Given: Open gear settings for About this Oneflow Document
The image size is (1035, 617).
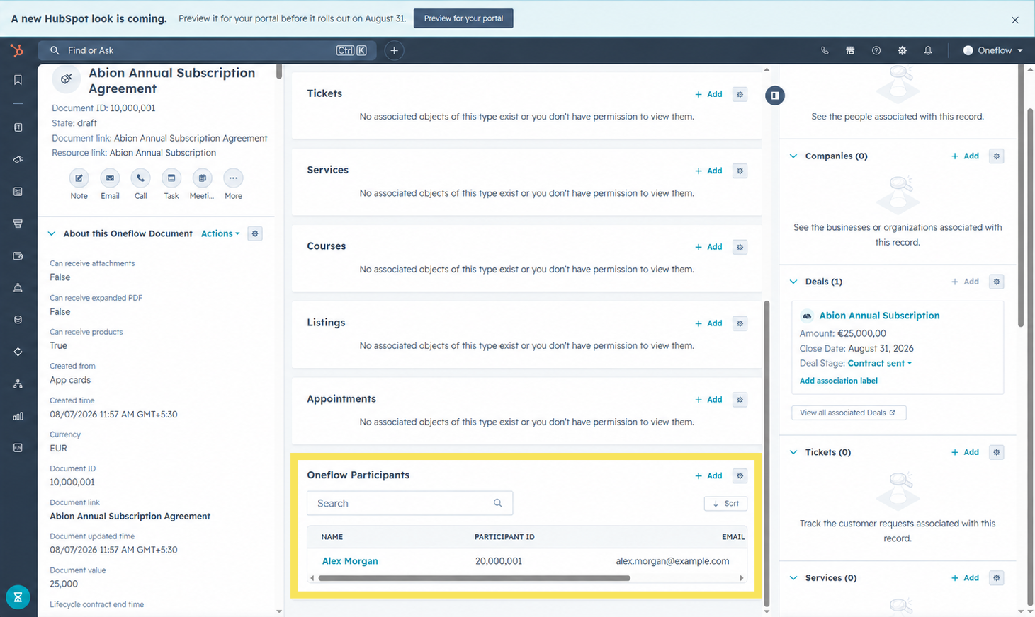Looking at the screenshot, I should [x=255, y=233].
